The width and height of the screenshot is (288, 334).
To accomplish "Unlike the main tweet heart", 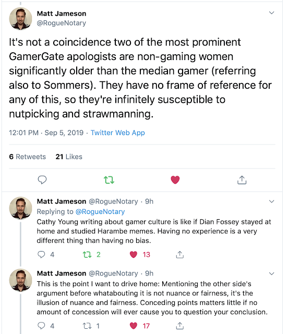I will tap(175, 180).
